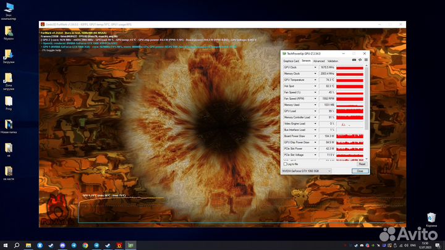Click the Close button in GPU-Z
Viewport: 445px width, 250px height.
(x=360, y=171)
